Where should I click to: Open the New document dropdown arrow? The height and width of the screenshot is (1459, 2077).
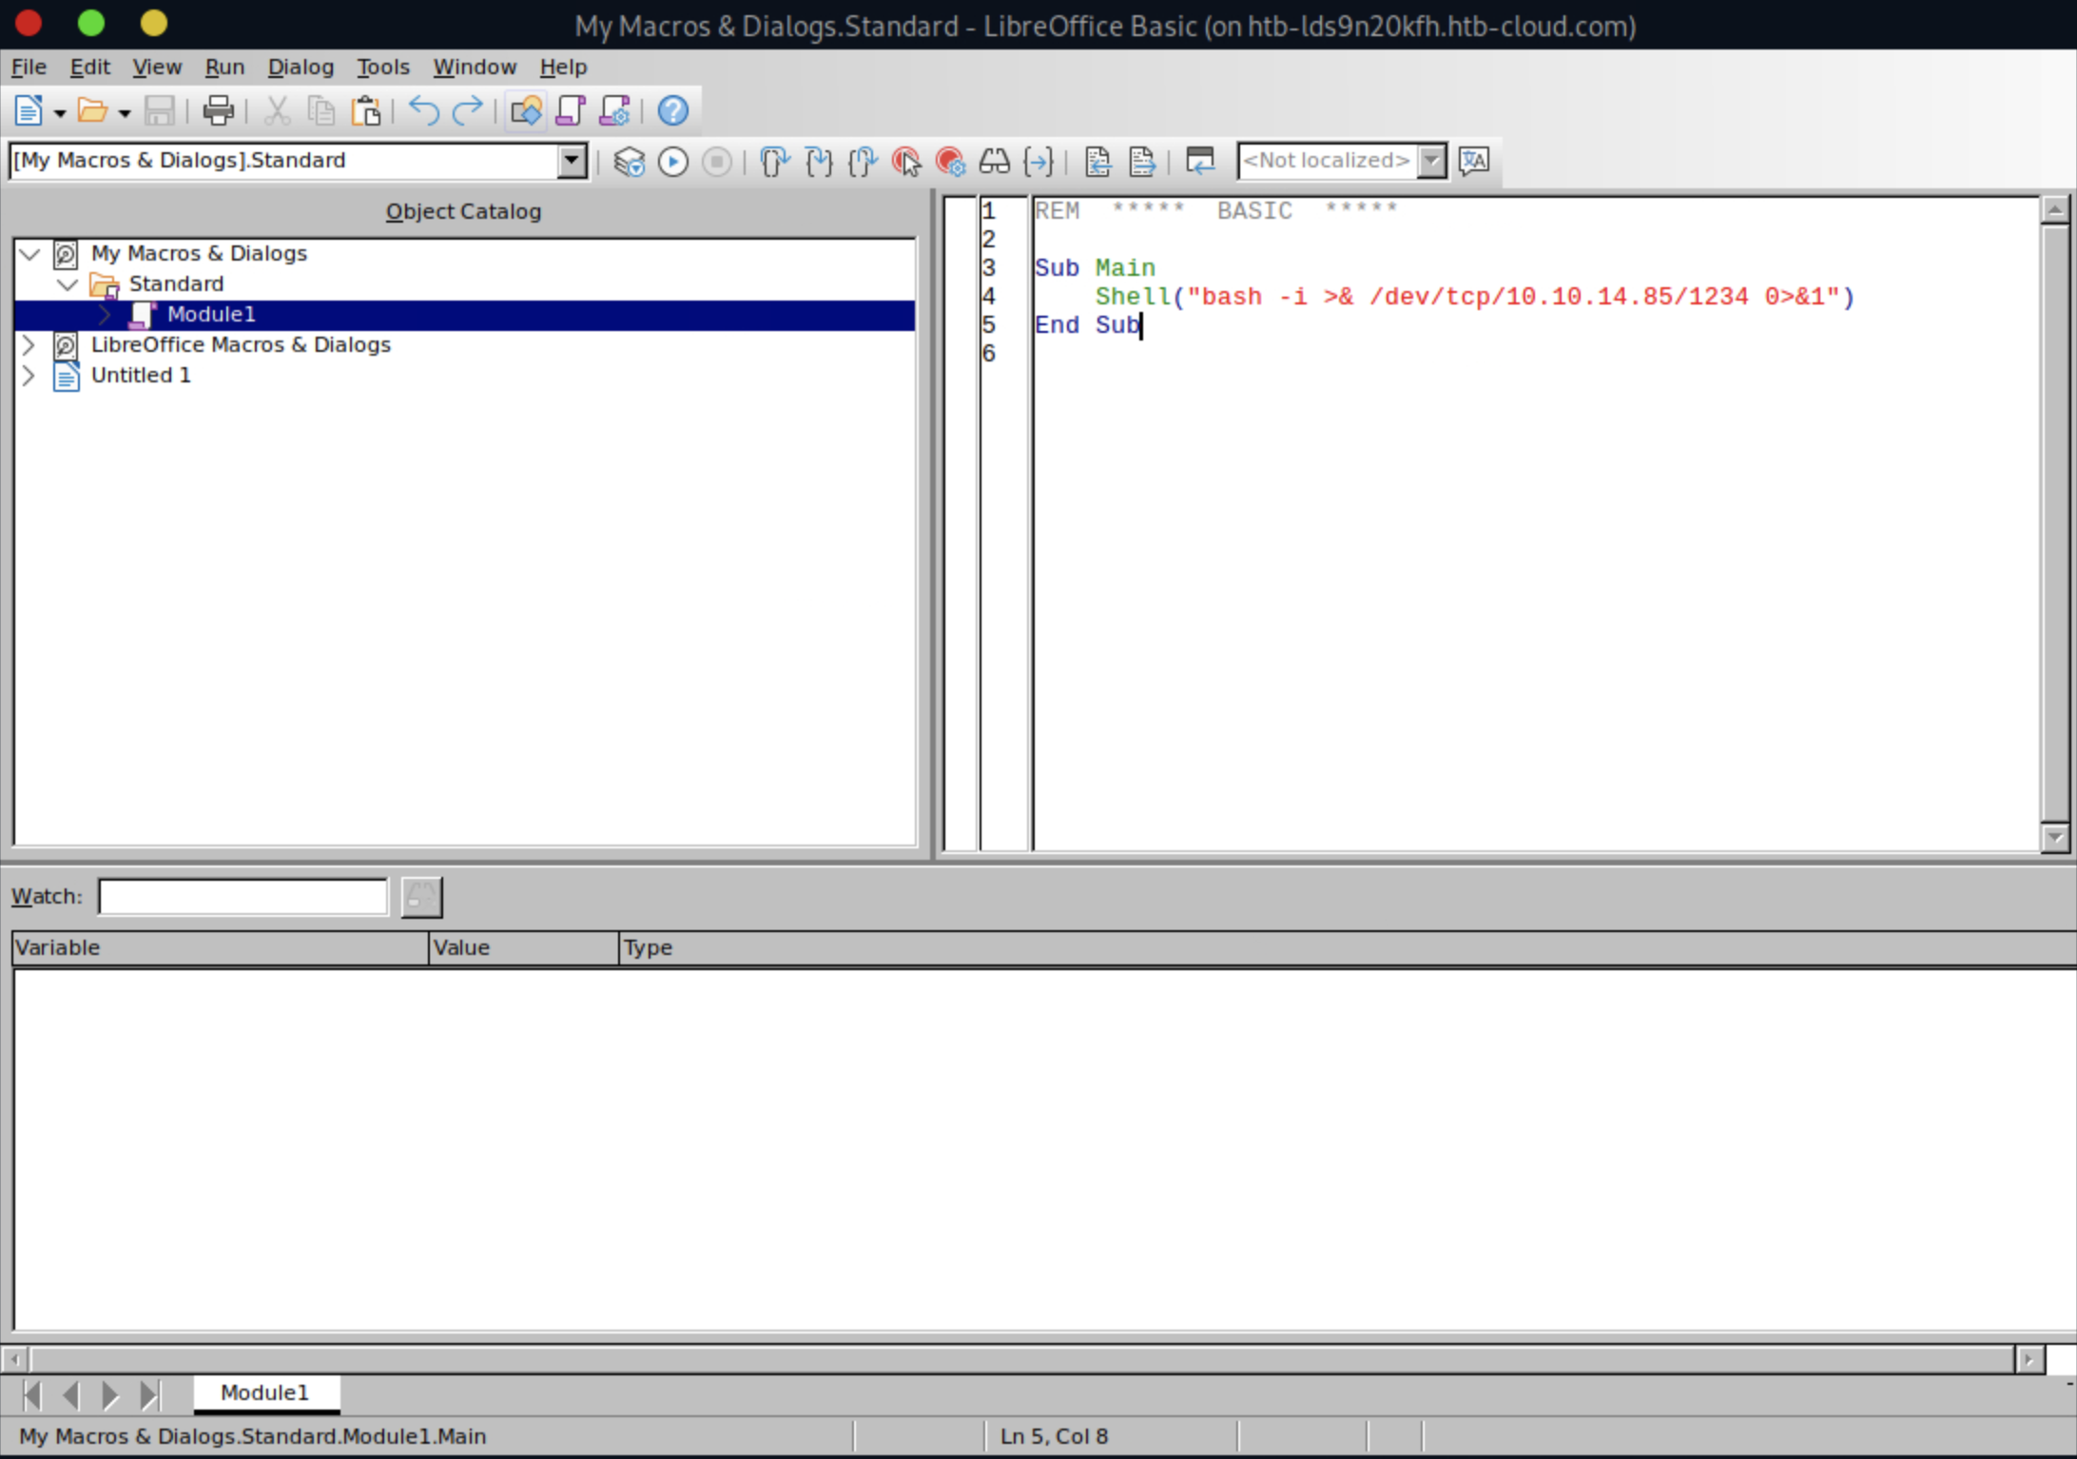(60, 112)
